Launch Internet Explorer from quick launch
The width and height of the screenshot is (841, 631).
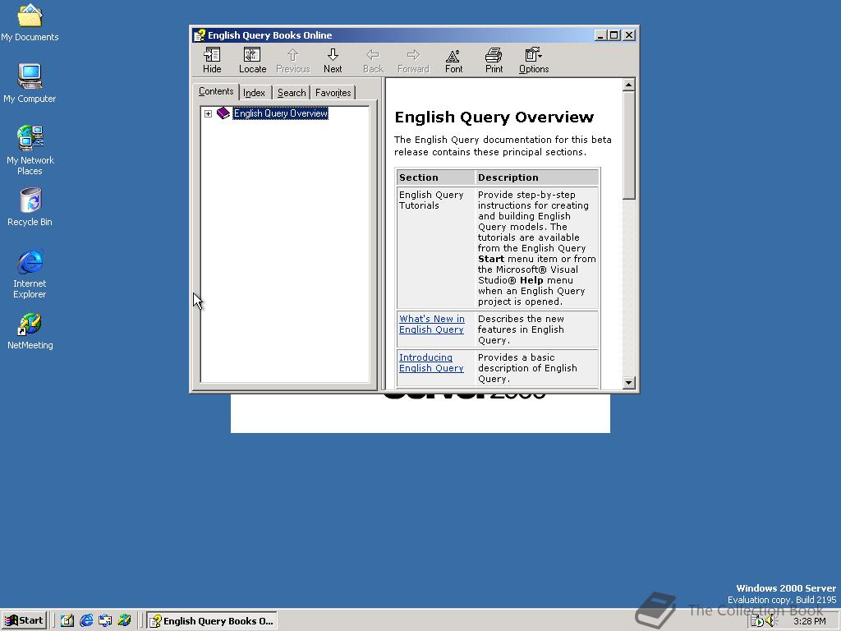click(85, 620)
